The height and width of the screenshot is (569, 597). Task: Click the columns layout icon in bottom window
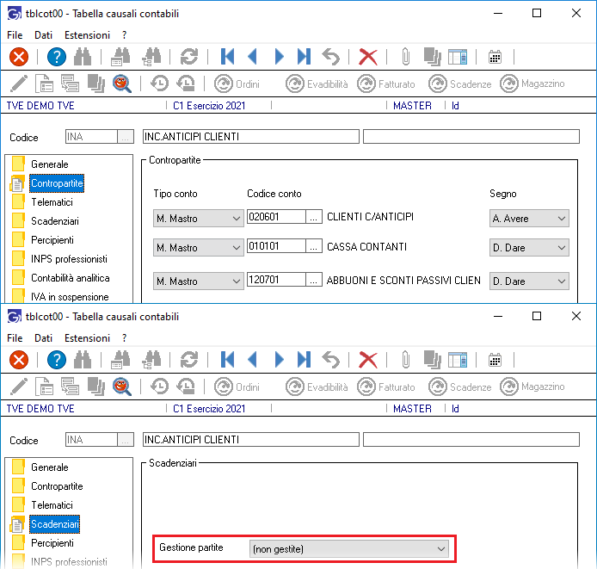[x=458, y=360]
